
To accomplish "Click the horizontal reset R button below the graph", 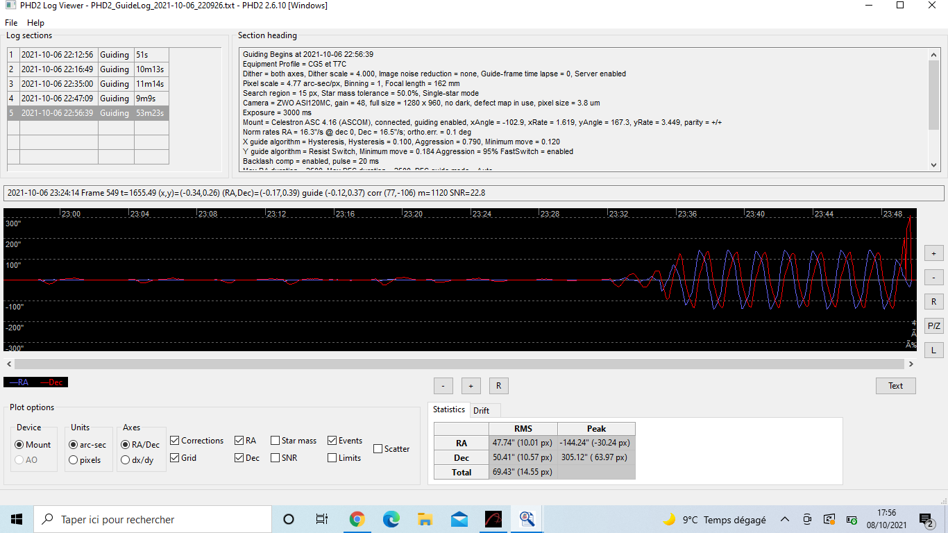I will click(498, 386).
